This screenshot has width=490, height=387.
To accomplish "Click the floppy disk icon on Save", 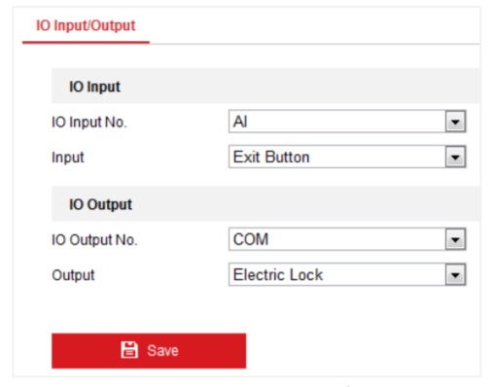I will pos(129,350).
